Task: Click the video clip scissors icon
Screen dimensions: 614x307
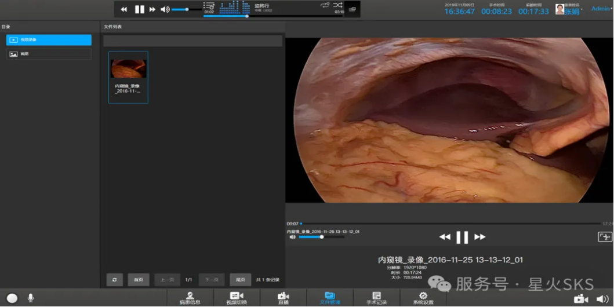Action: [605, 237]
